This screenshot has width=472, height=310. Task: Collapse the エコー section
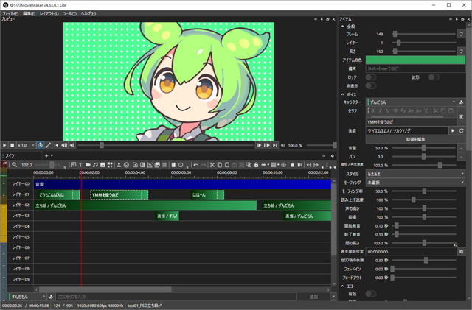coord(342,286)
